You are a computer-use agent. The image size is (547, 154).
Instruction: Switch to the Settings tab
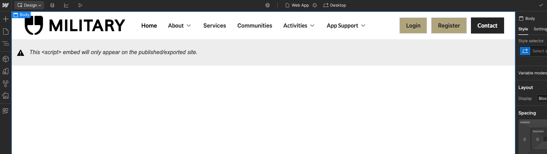[540, 29]
